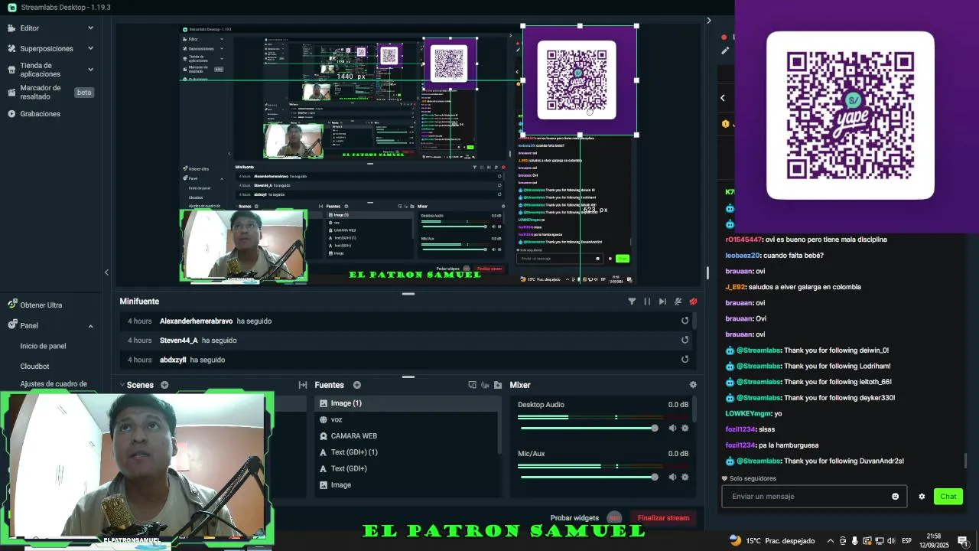
Task: Adjust the Desktop Audio volume slider
Action: point(588,428)
